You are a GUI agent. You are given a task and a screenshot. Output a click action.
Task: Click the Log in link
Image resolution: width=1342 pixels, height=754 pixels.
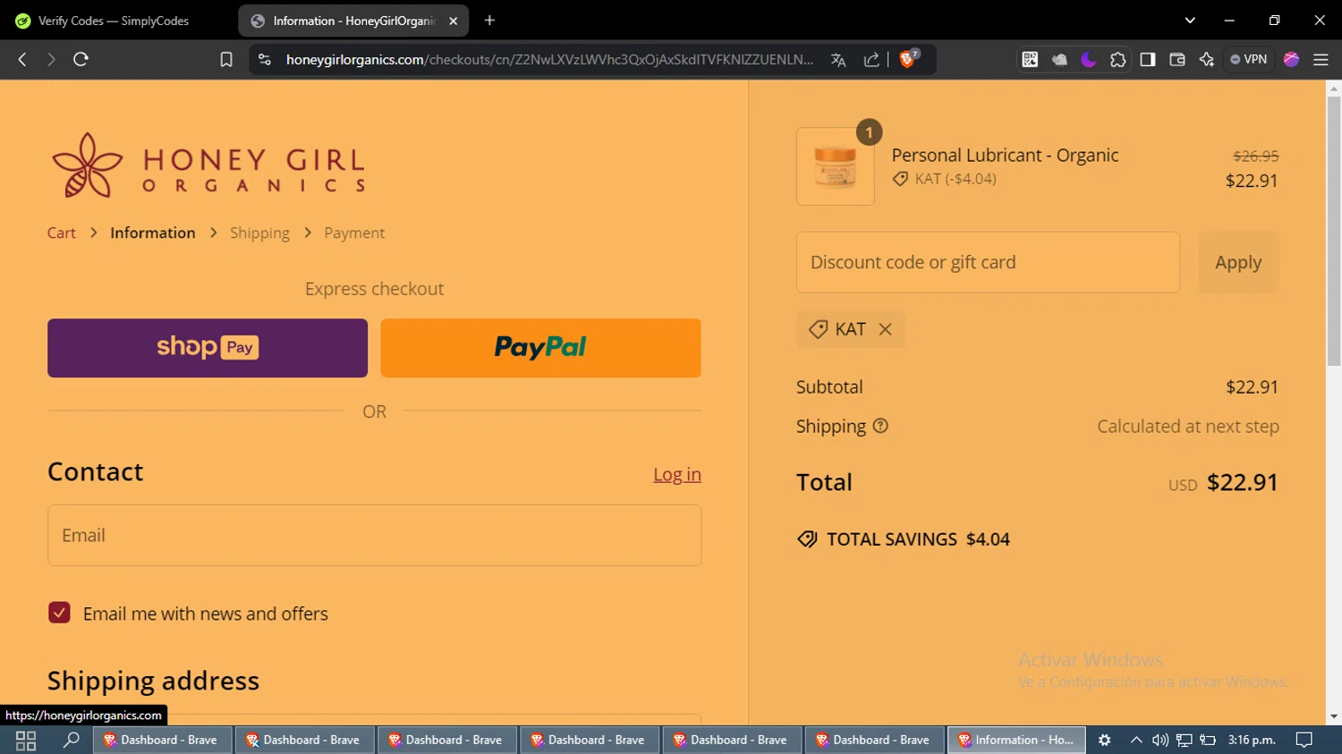pyautogui.click(x=677, y=475)
